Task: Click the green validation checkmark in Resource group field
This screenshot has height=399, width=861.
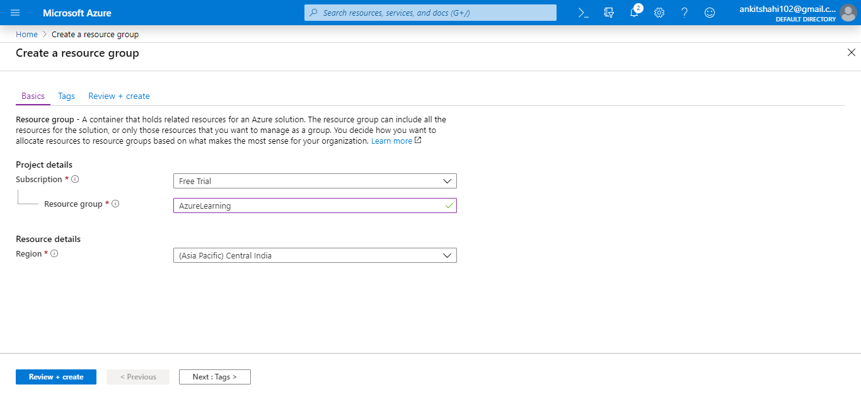Action: tap(449, 205)
